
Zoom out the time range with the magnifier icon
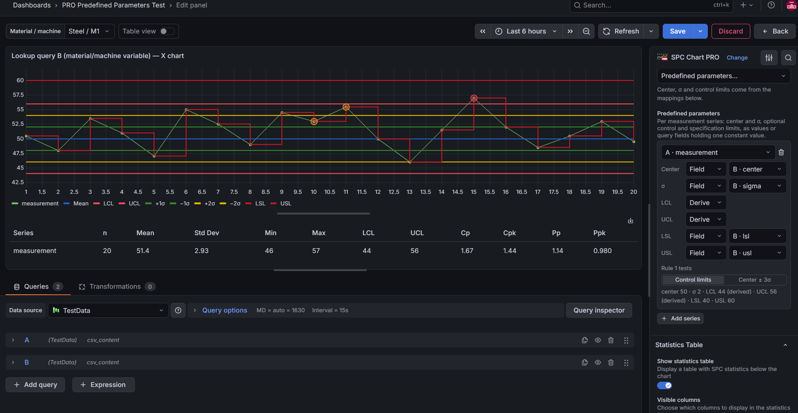pyautogui.click(x=586, y=31)
